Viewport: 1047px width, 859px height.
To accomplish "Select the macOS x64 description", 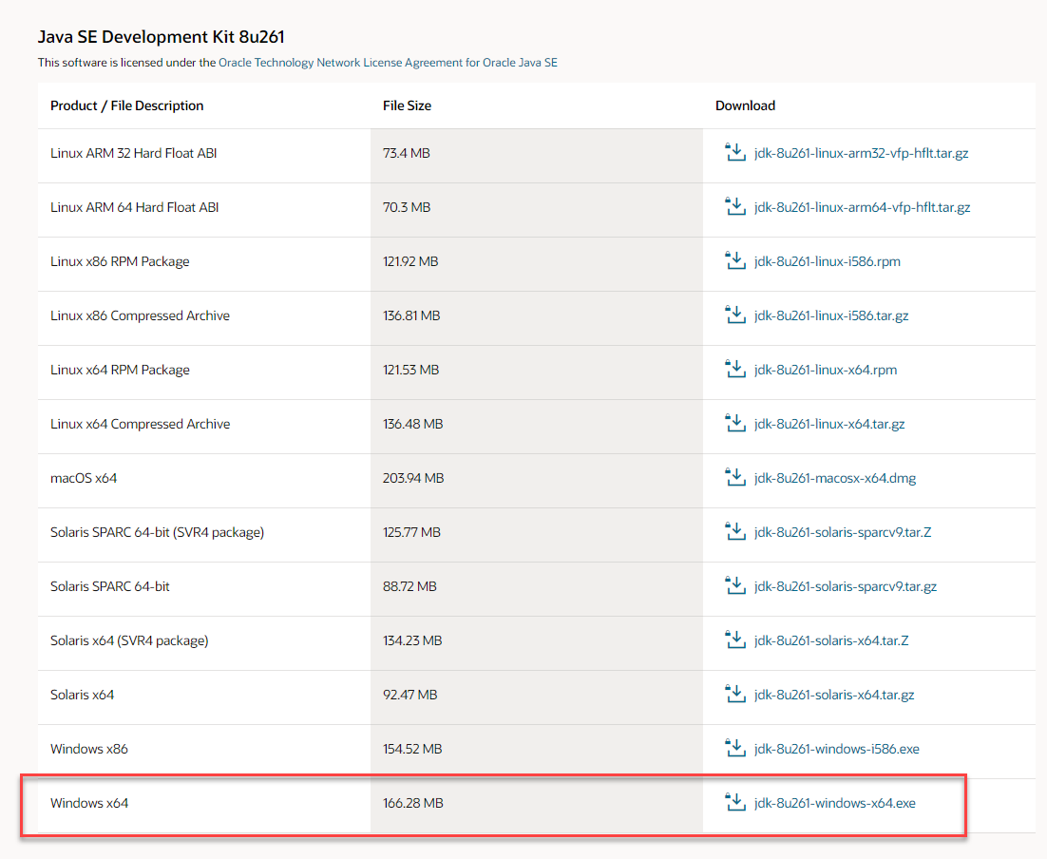I will tap(84, 478).
